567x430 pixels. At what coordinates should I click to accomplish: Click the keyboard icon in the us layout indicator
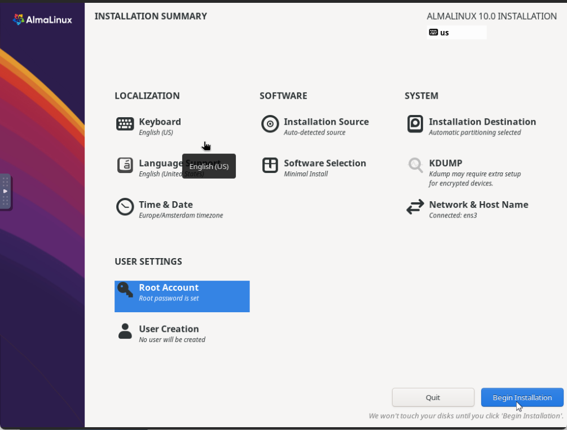(433, 32)
